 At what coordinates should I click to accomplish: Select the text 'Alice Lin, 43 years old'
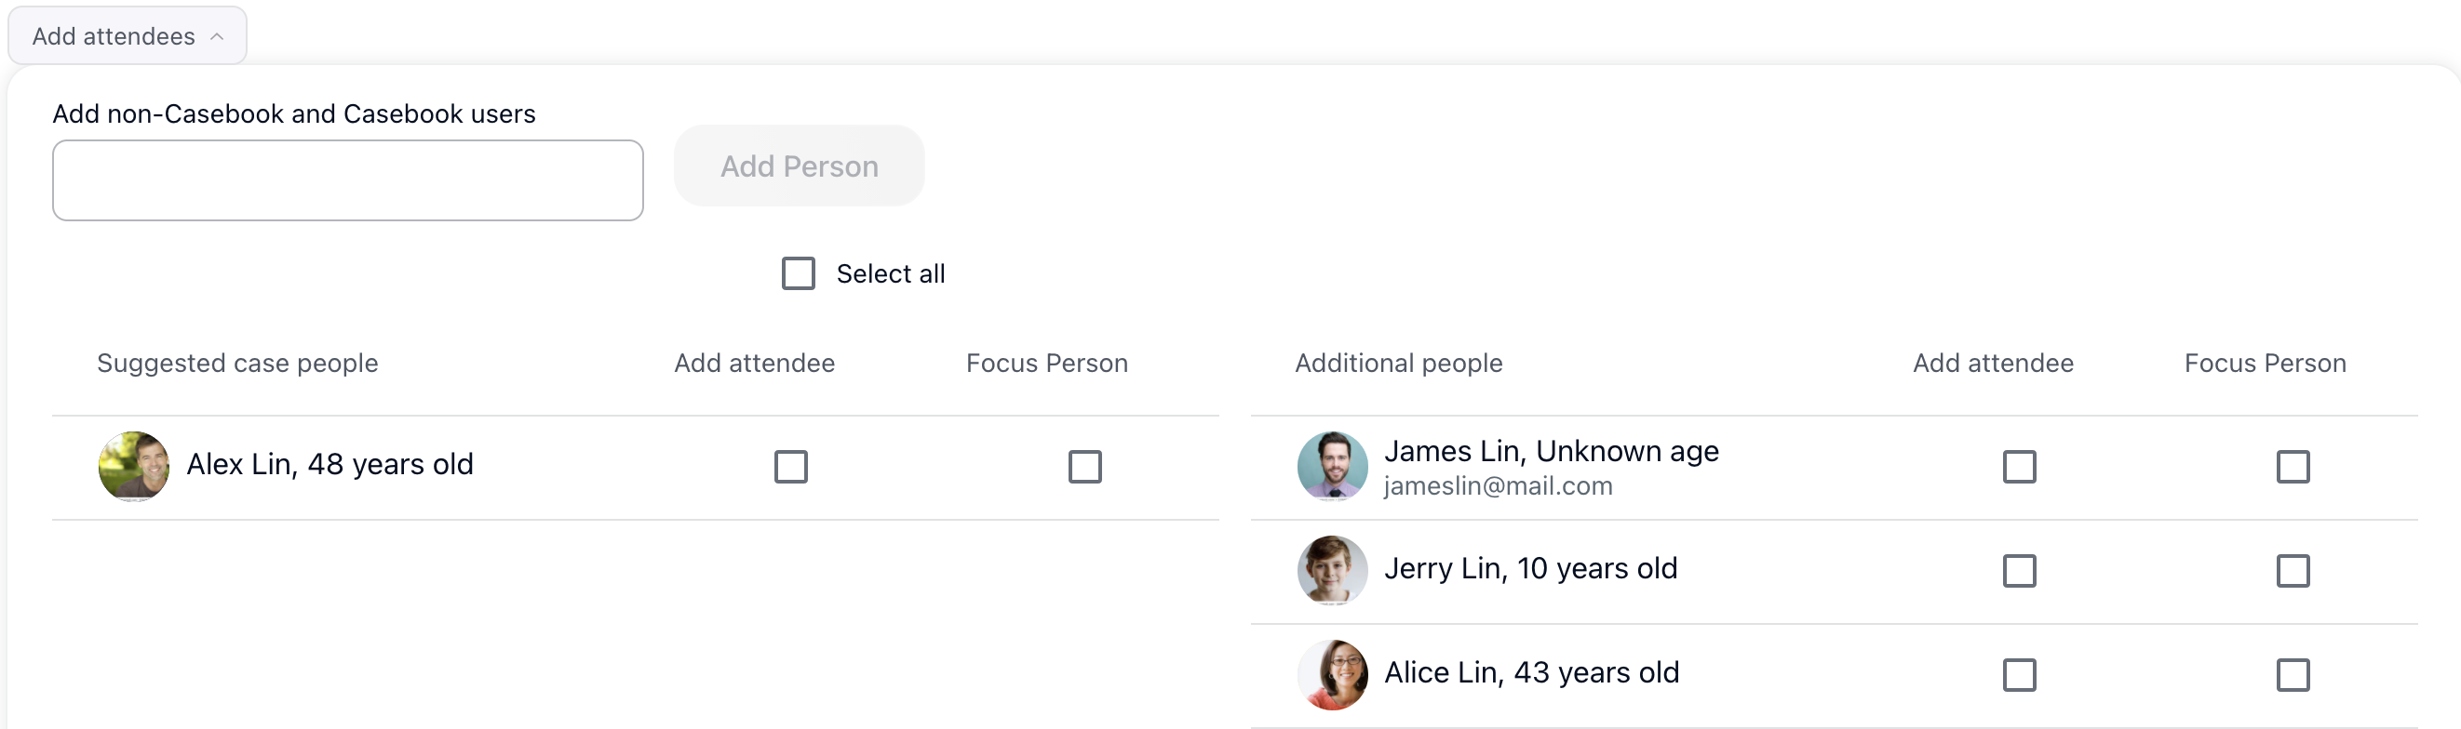tap(1530, 672)
